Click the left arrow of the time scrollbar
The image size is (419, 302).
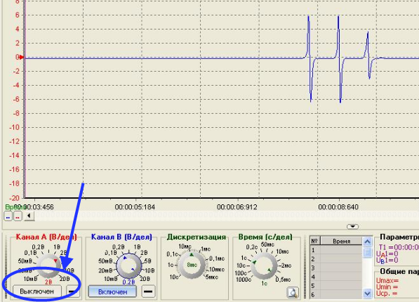point(29,216)
